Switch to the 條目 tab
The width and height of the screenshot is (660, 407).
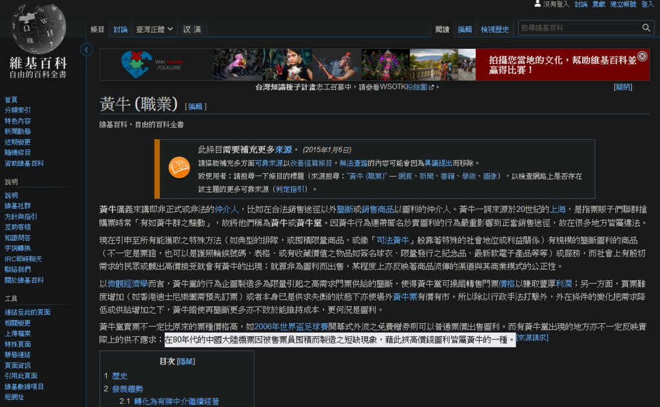[97, 30]
